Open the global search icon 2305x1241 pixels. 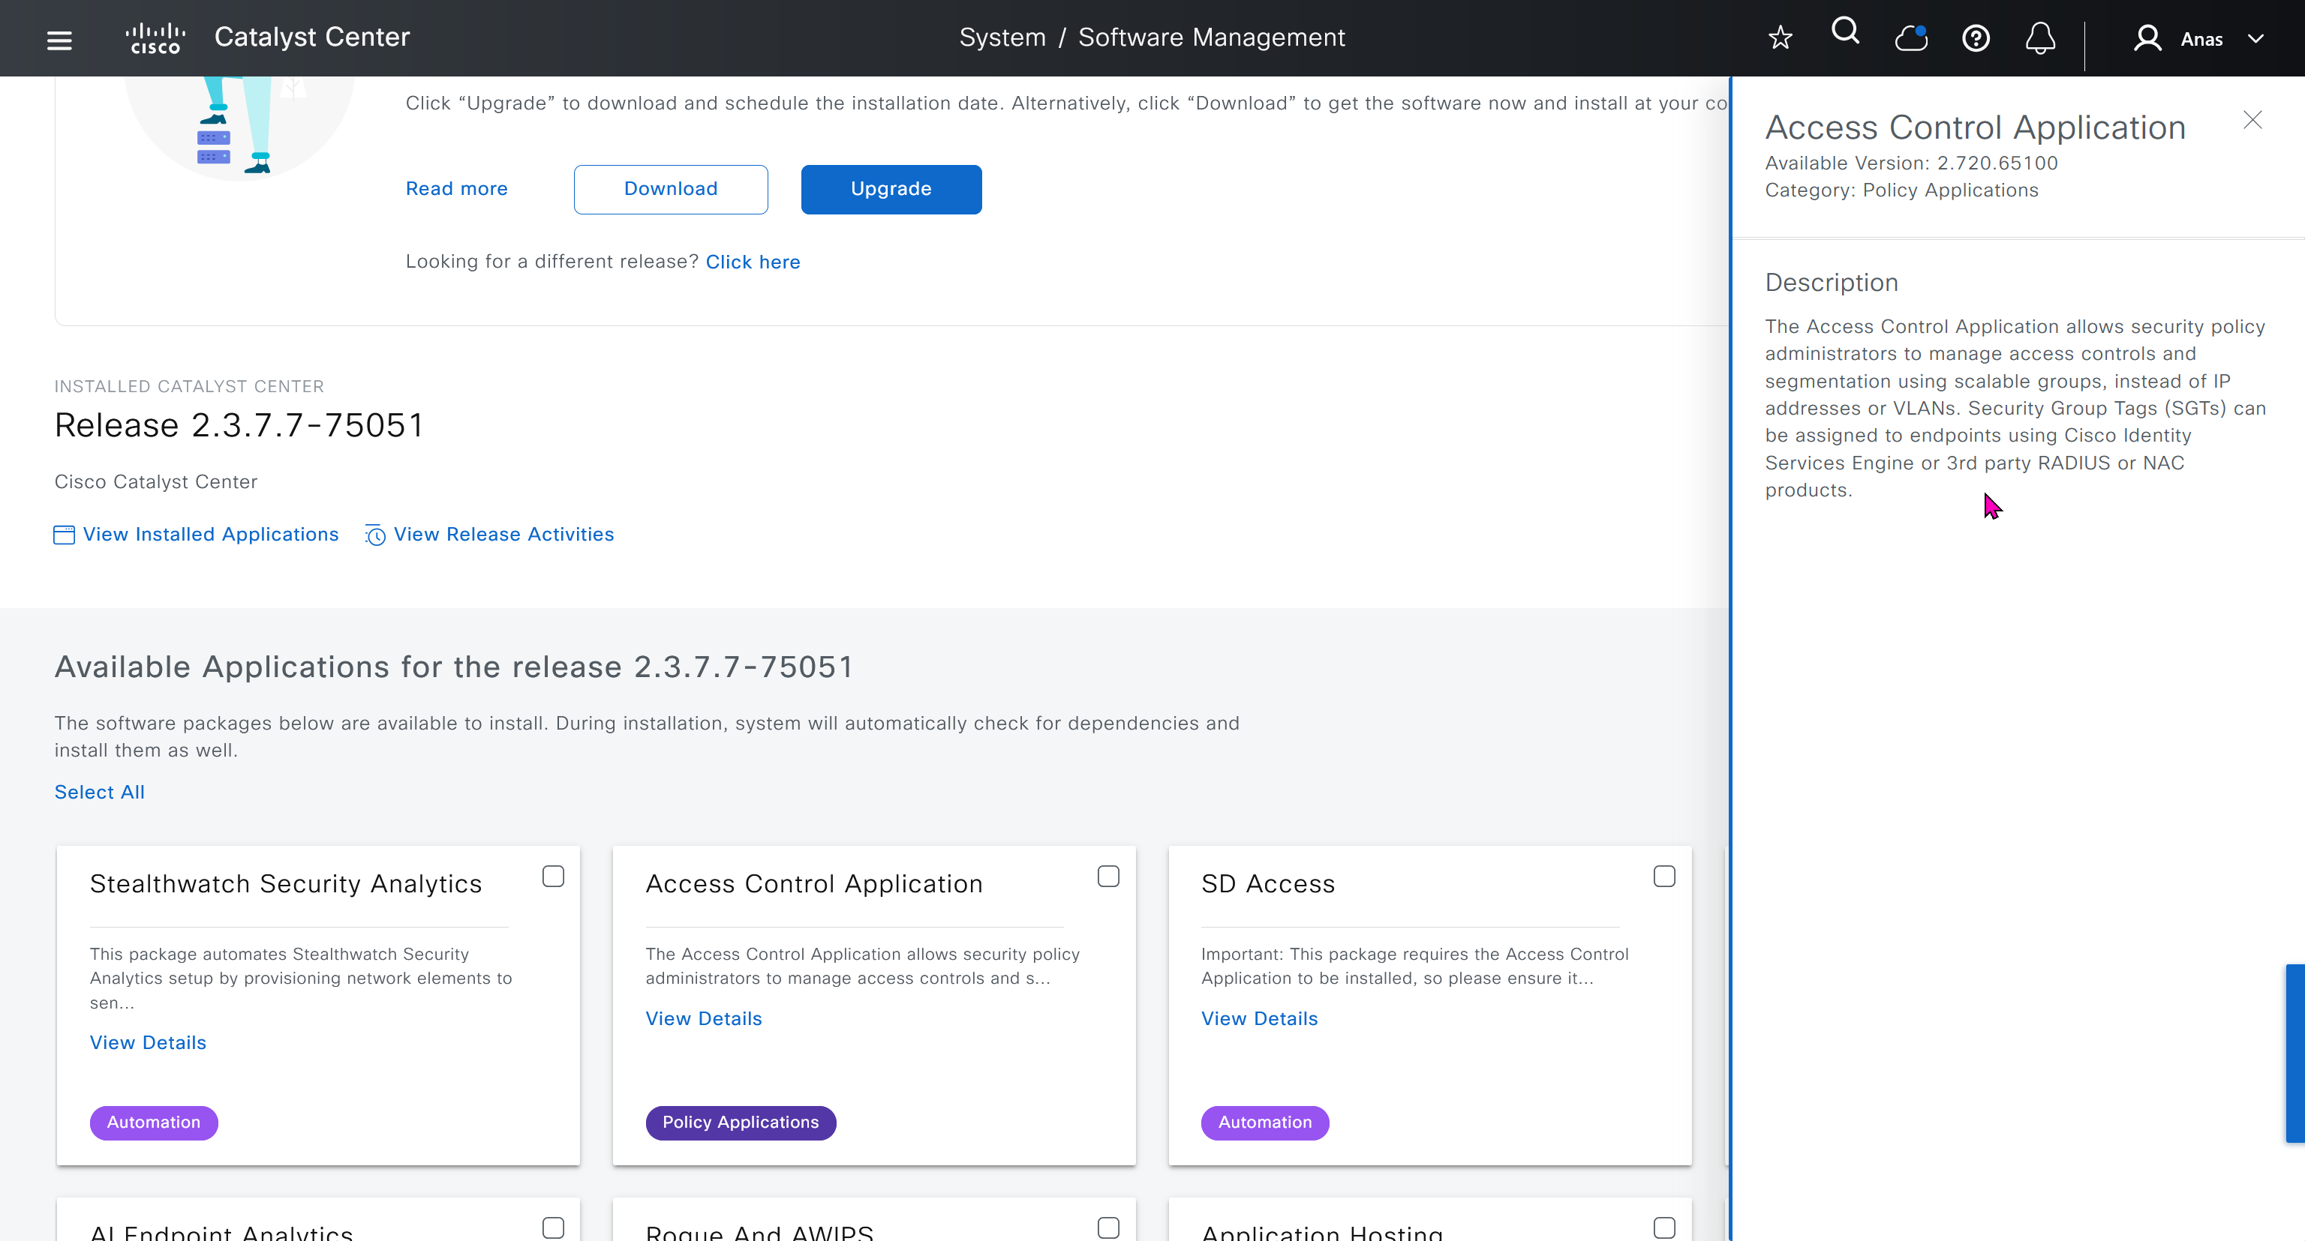coord(1845,32)
